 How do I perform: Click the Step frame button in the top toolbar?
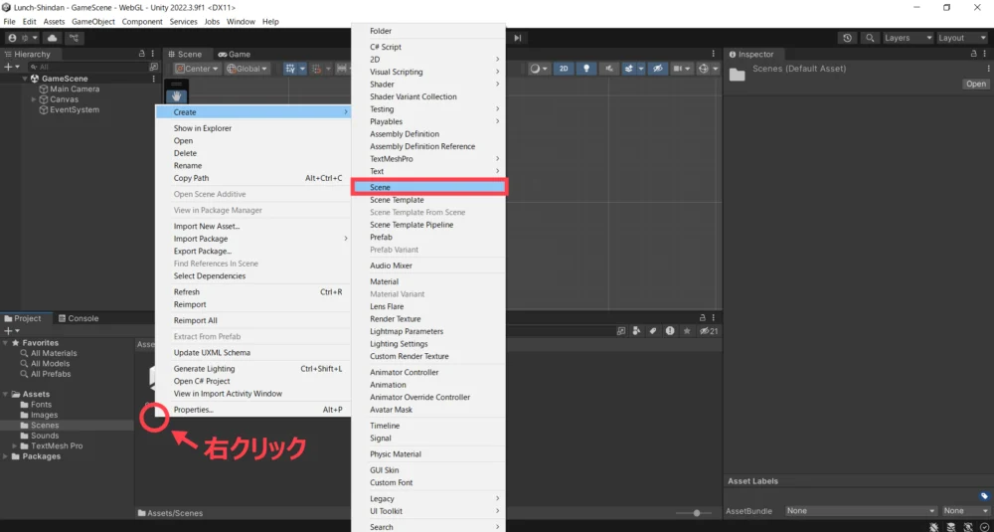[517, 38]
